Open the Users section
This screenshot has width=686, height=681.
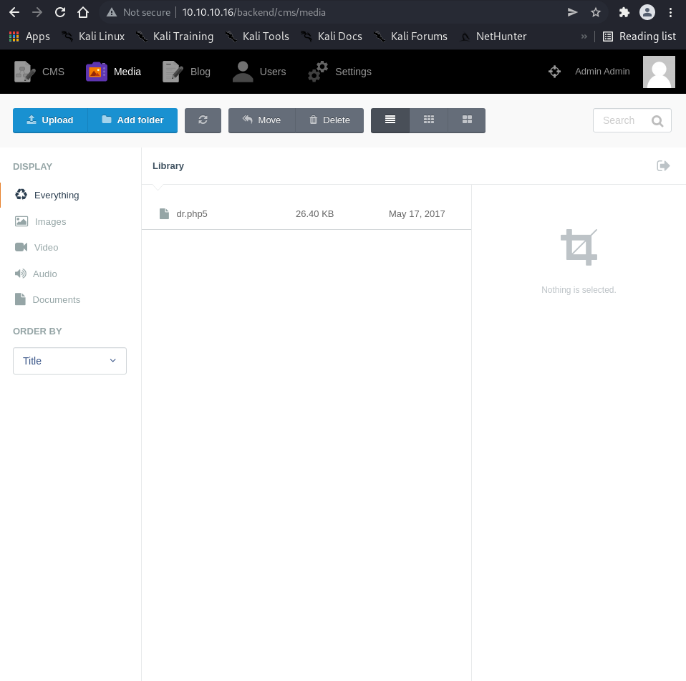click(x=259, y=72)
